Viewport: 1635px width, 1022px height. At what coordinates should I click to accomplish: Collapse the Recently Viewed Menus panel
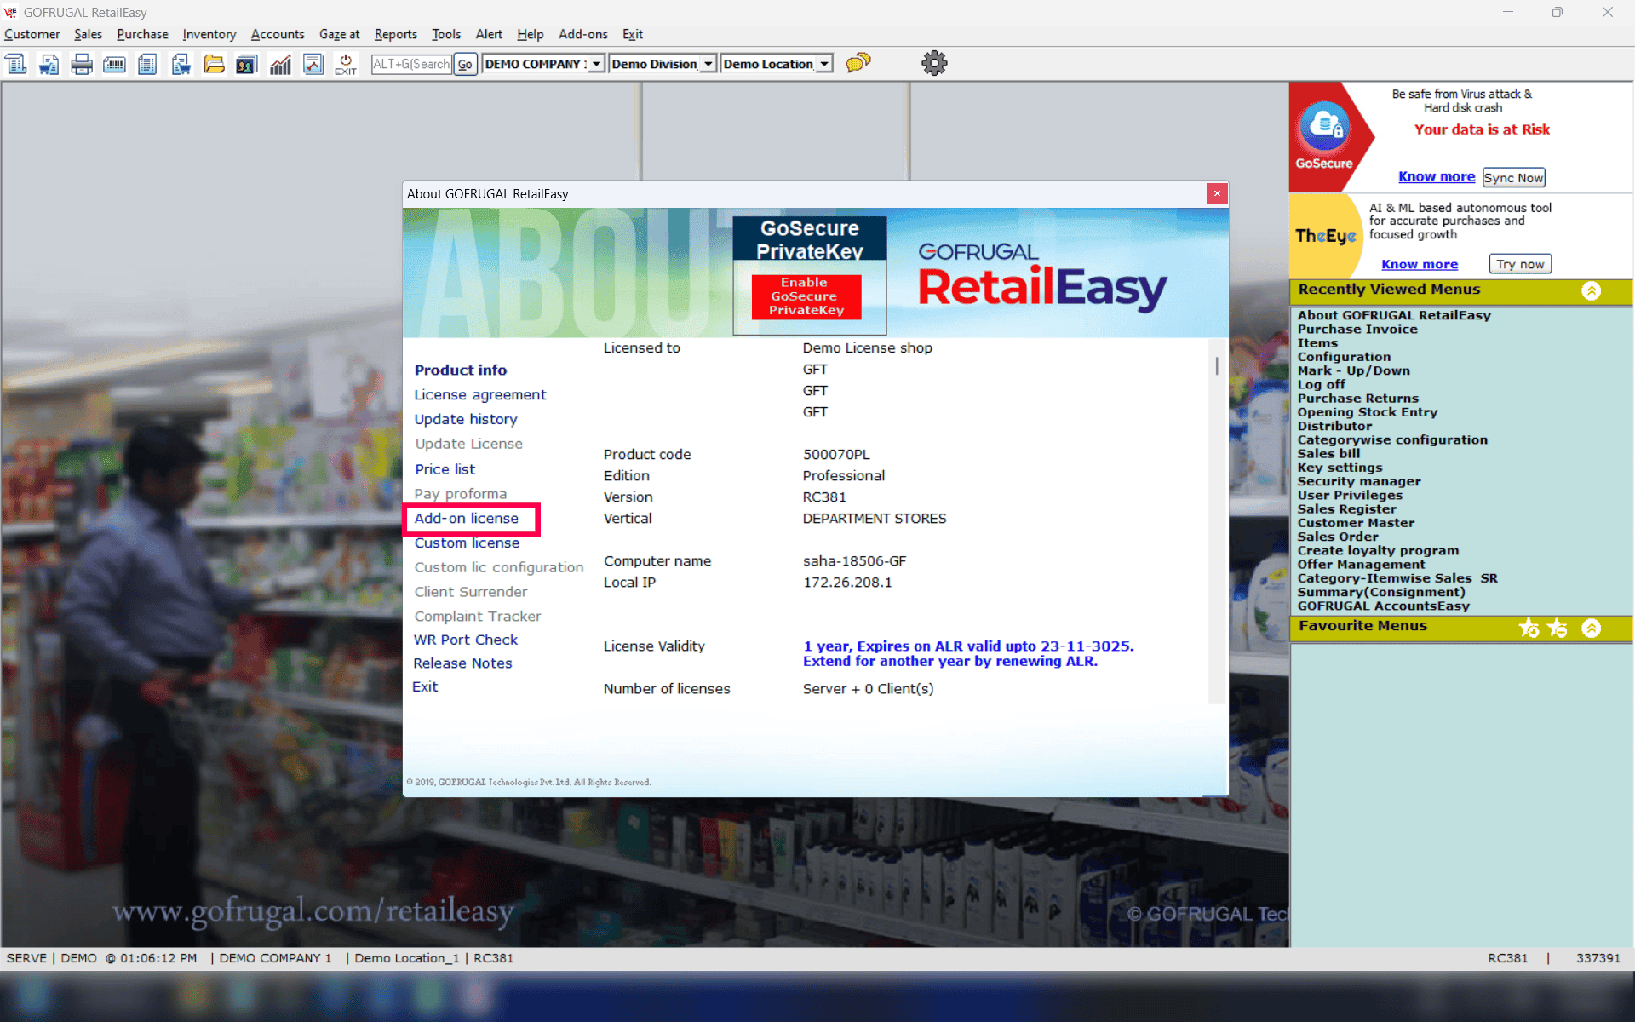pos(1591,290)
